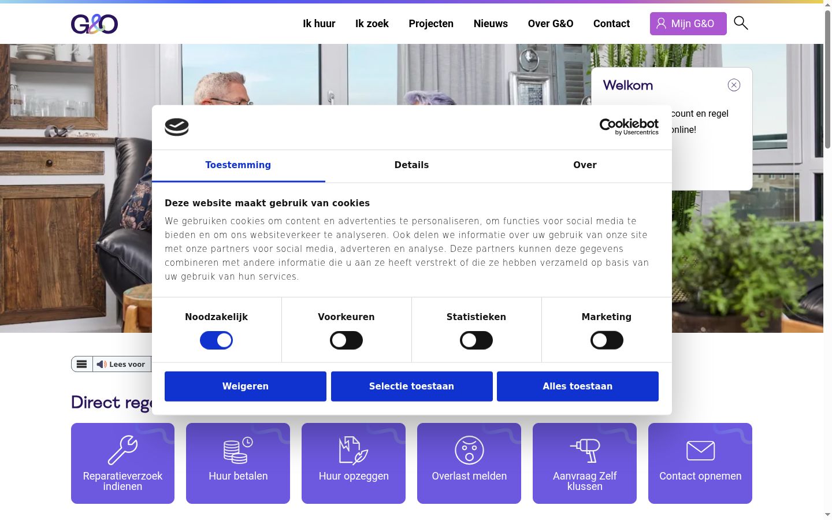Open the Huur betalen tile
This screenshot has height=520, width=832.
click(x=238, y=463)
